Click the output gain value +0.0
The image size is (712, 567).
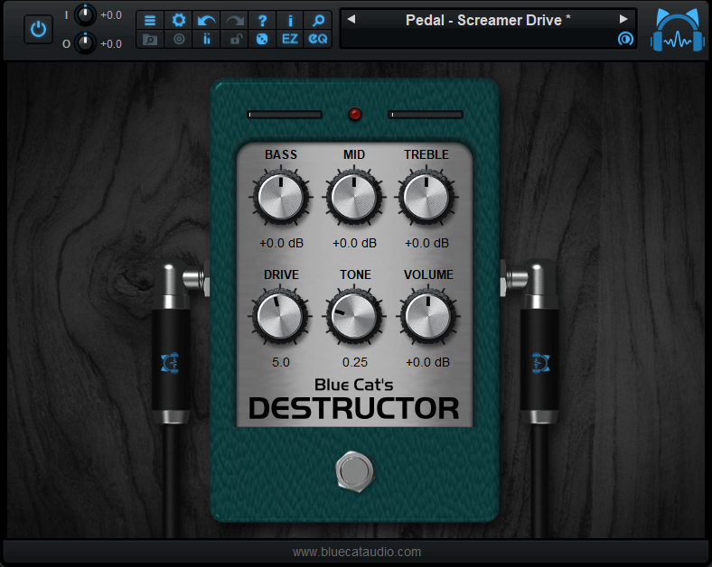(x=111, y=44)
